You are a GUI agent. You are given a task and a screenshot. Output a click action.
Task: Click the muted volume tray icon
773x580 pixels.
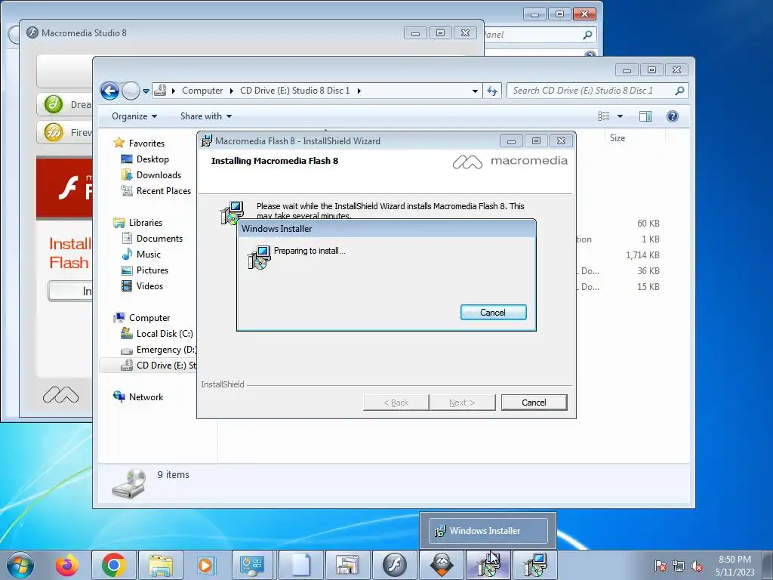pos(696,565)
